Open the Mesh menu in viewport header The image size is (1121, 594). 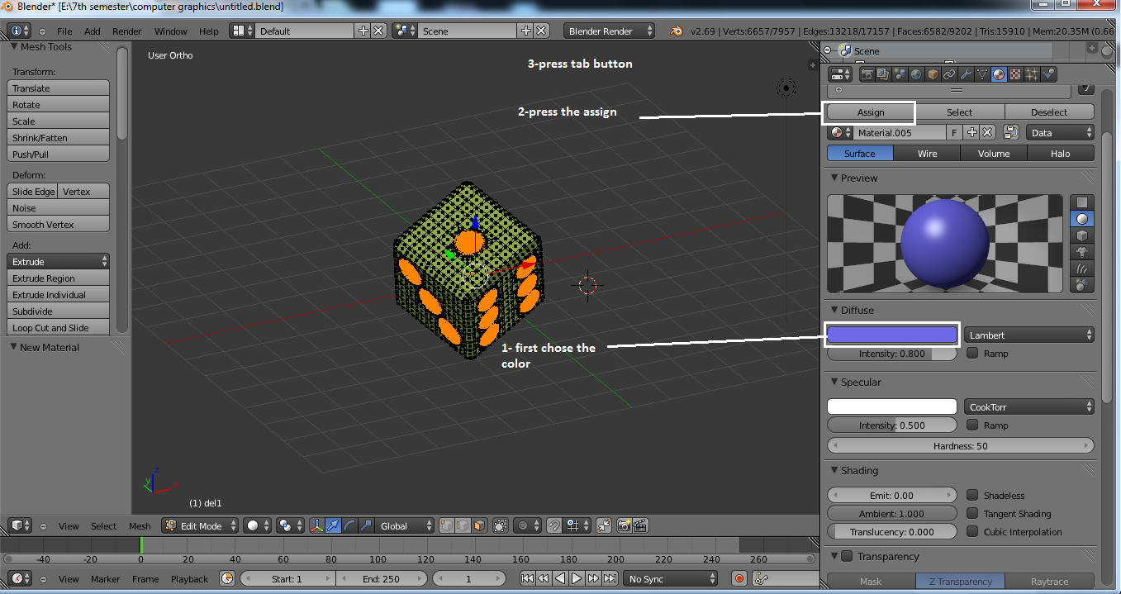[x=140, y=526]
